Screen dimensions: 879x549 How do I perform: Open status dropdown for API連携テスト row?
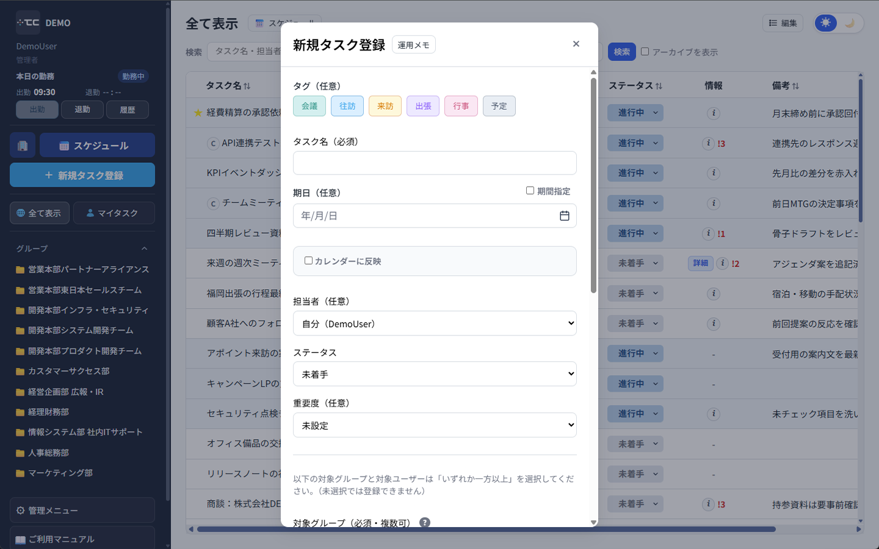pyautogui.click(x=635, y=143)
